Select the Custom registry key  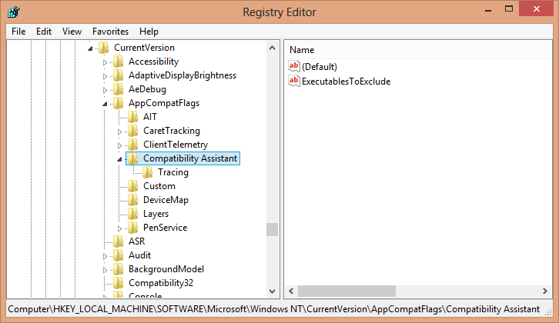[x=159, y=186]
